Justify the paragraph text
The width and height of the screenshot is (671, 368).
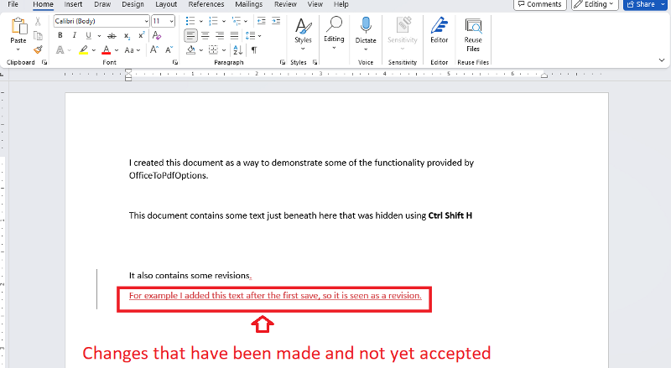tap(235, 35)
